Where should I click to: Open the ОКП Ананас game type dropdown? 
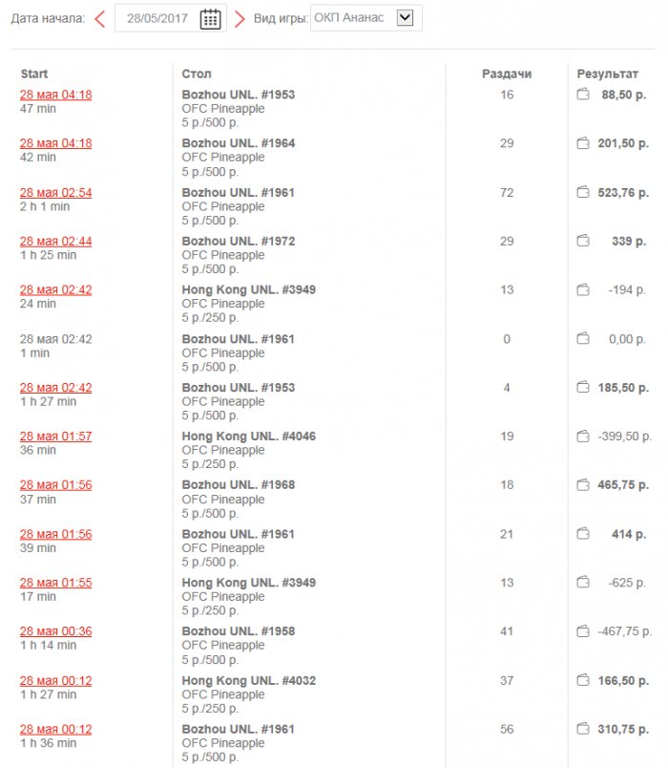click(x=405, y=17)
